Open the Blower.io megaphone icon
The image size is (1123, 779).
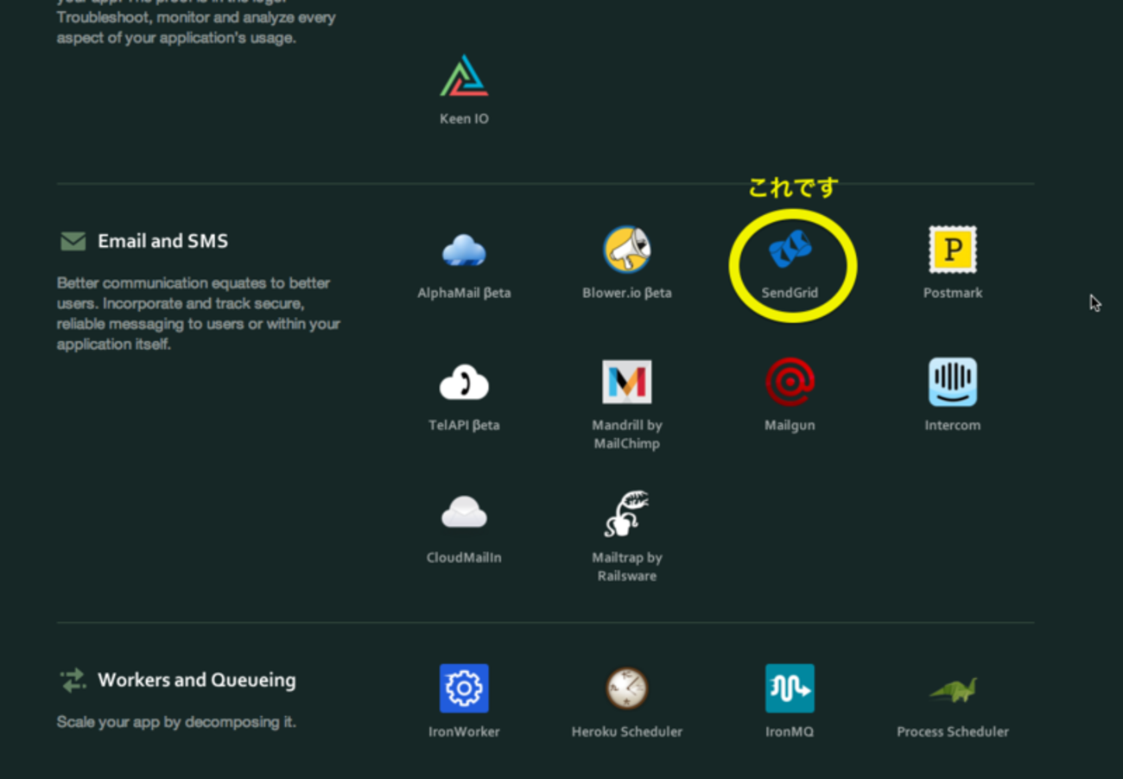pyautogui.click(x=626, y=250)
